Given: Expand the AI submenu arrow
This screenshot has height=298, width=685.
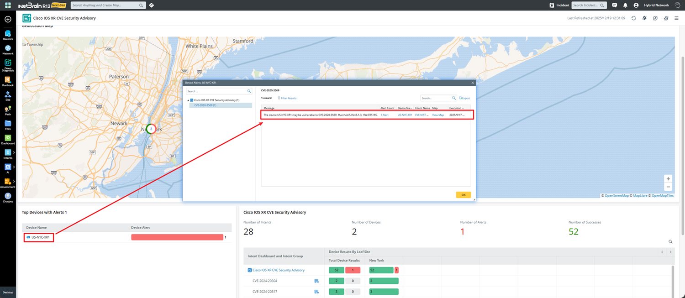Looking at the screenshot, I should pos(14,167).
